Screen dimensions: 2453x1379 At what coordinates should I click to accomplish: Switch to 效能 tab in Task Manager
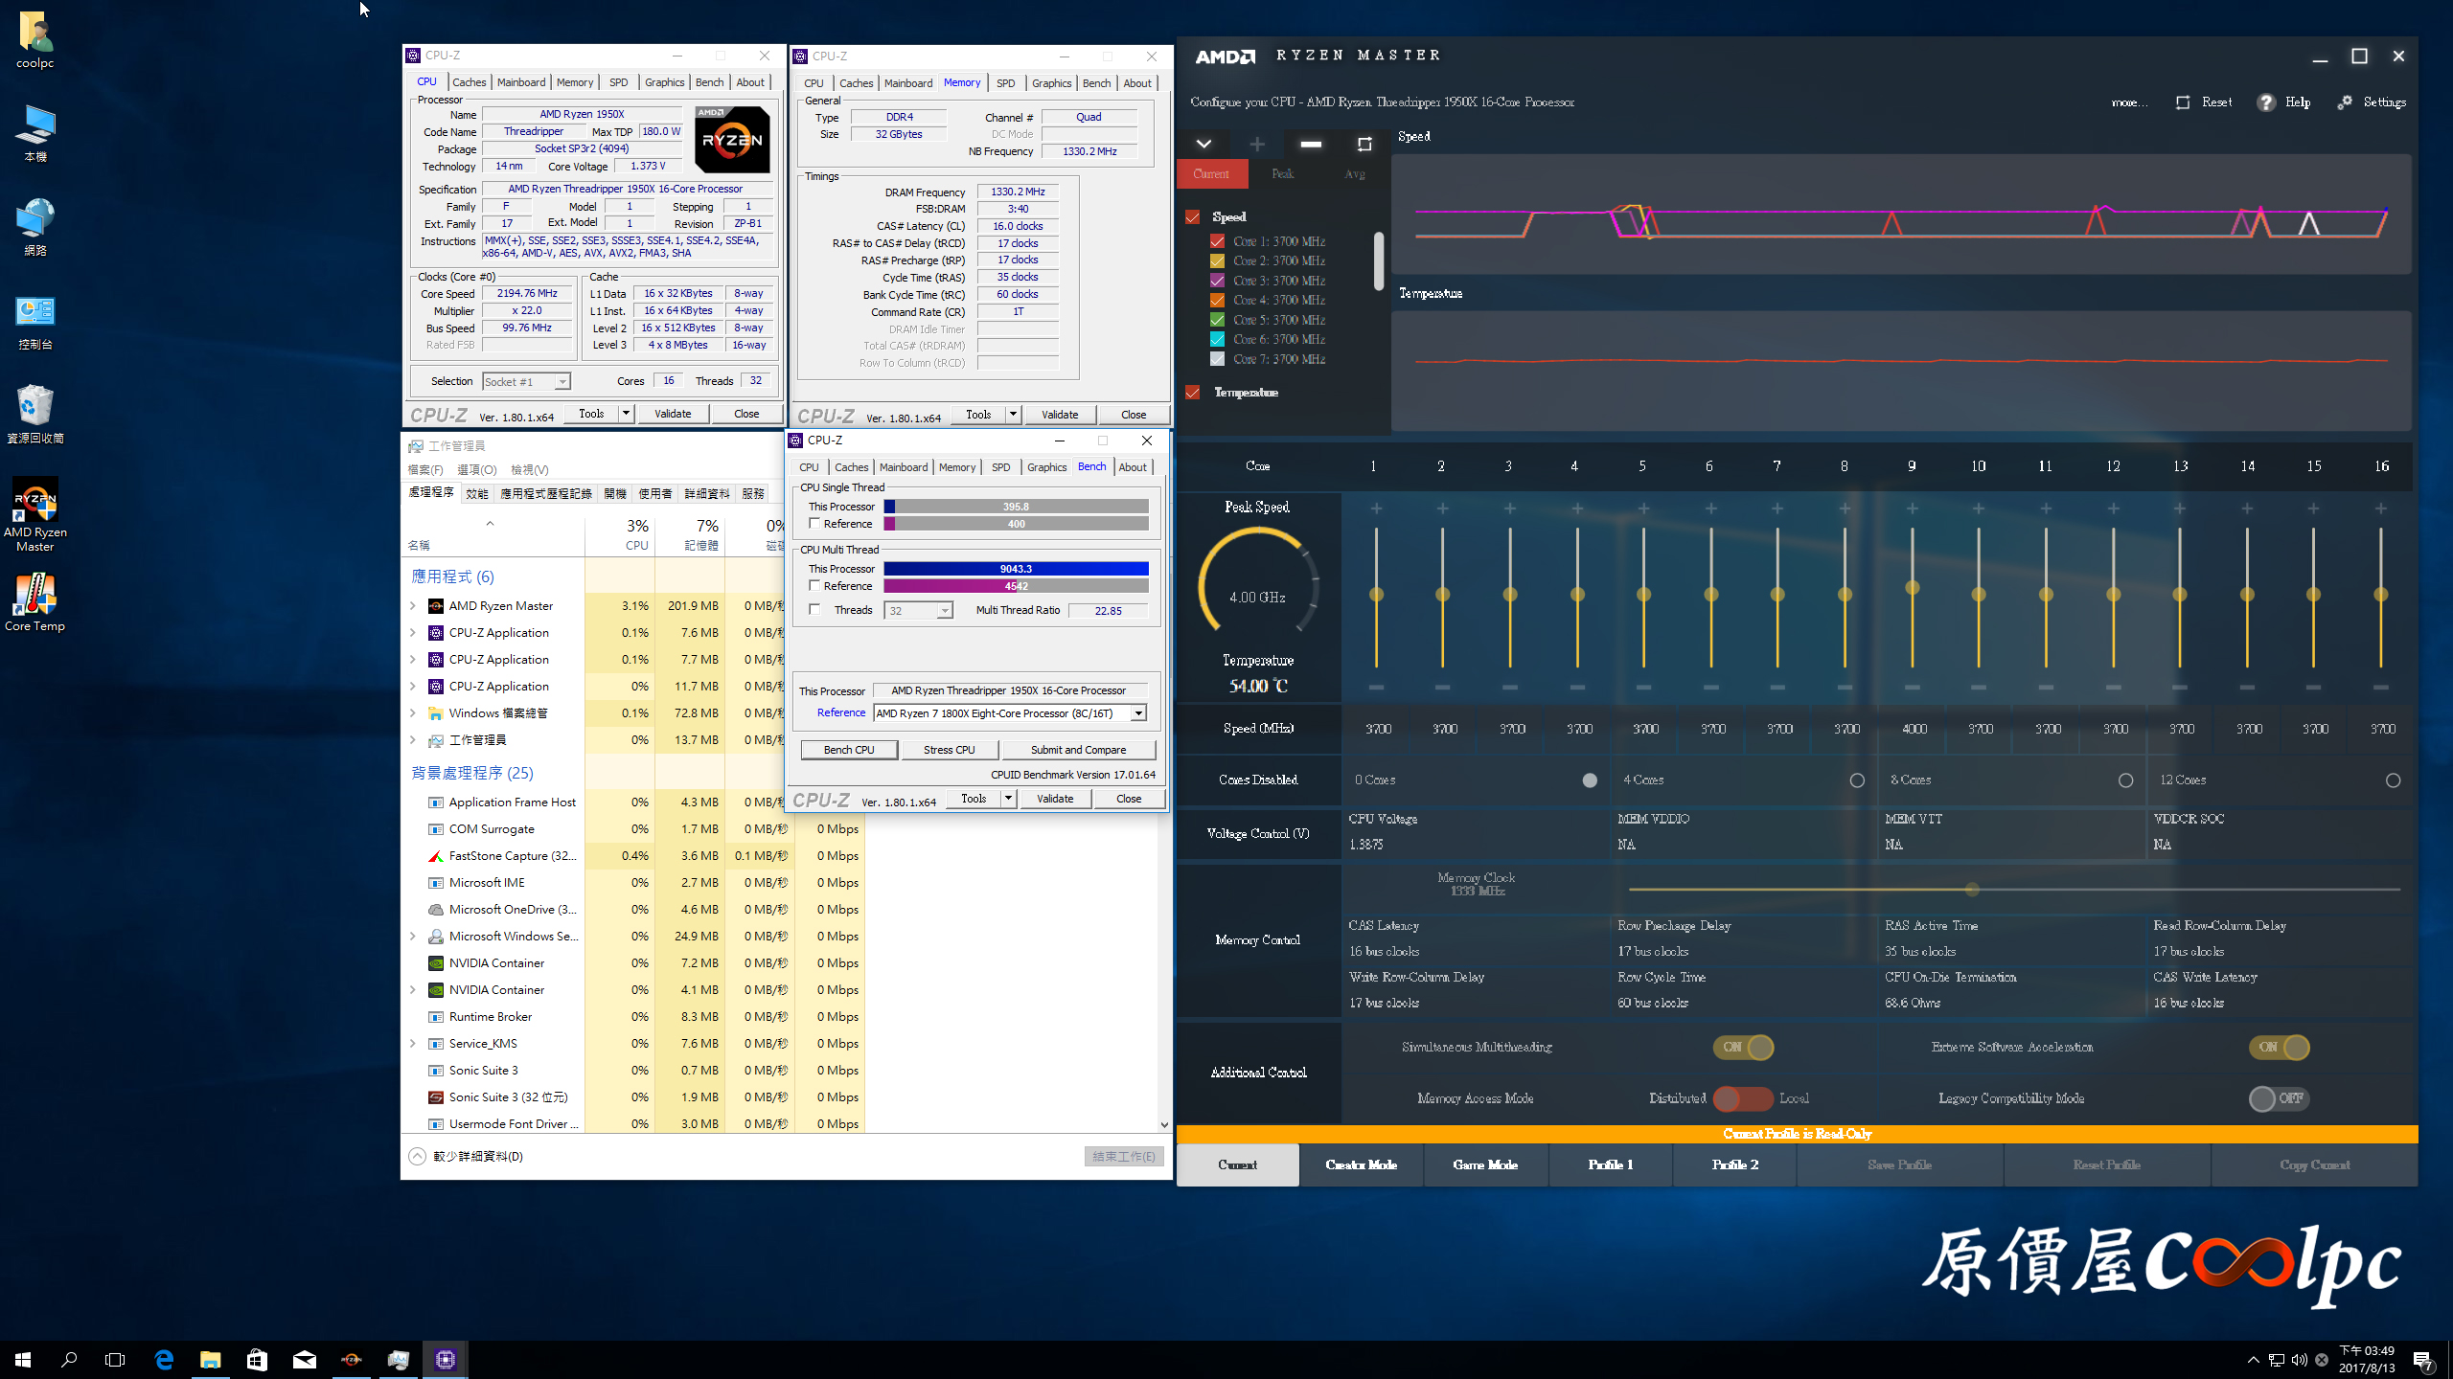pyautogui.click(x=476, y=494)
